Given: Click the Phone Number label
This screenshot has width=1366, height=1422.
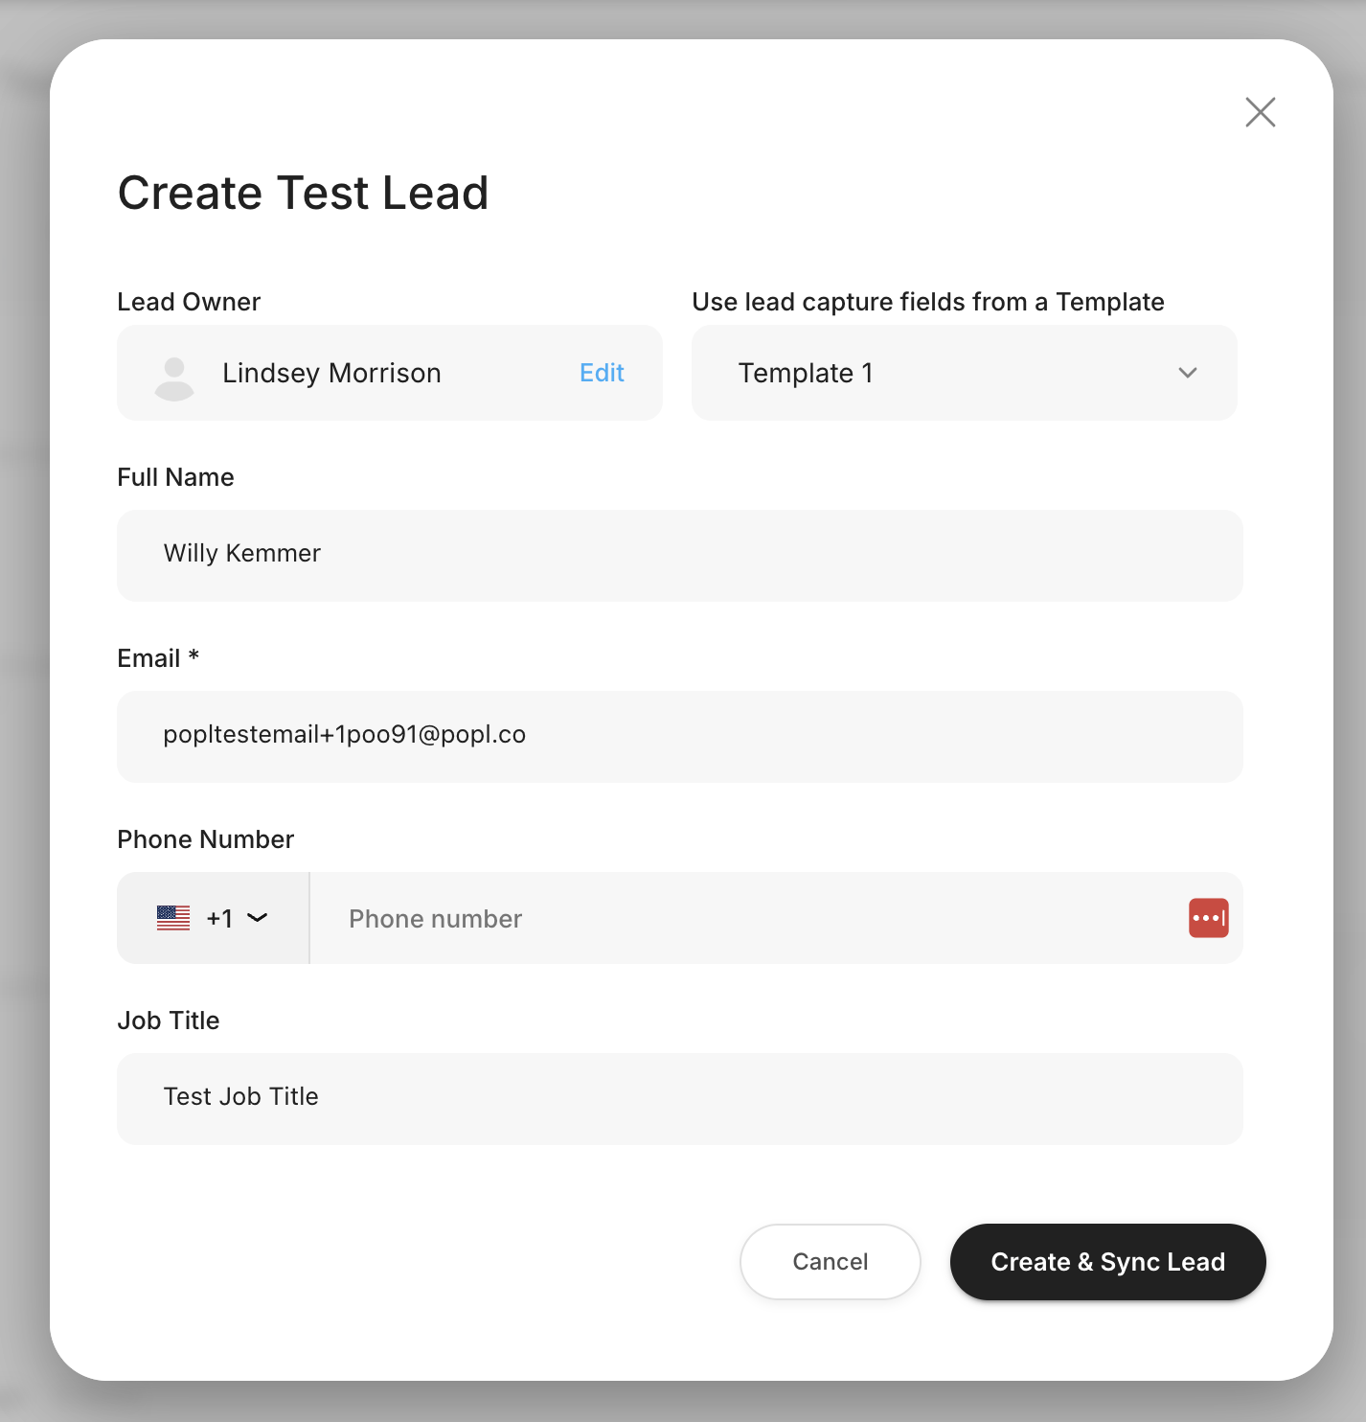Looking at the screenshot, I should [x=205, y=839].
